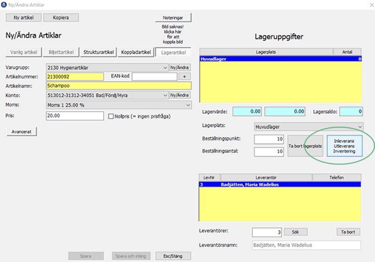The height and width of the screenshot is (262, 375).
Task: Close the Ny/Ändra Artiklar window
Action: (371, 5)
